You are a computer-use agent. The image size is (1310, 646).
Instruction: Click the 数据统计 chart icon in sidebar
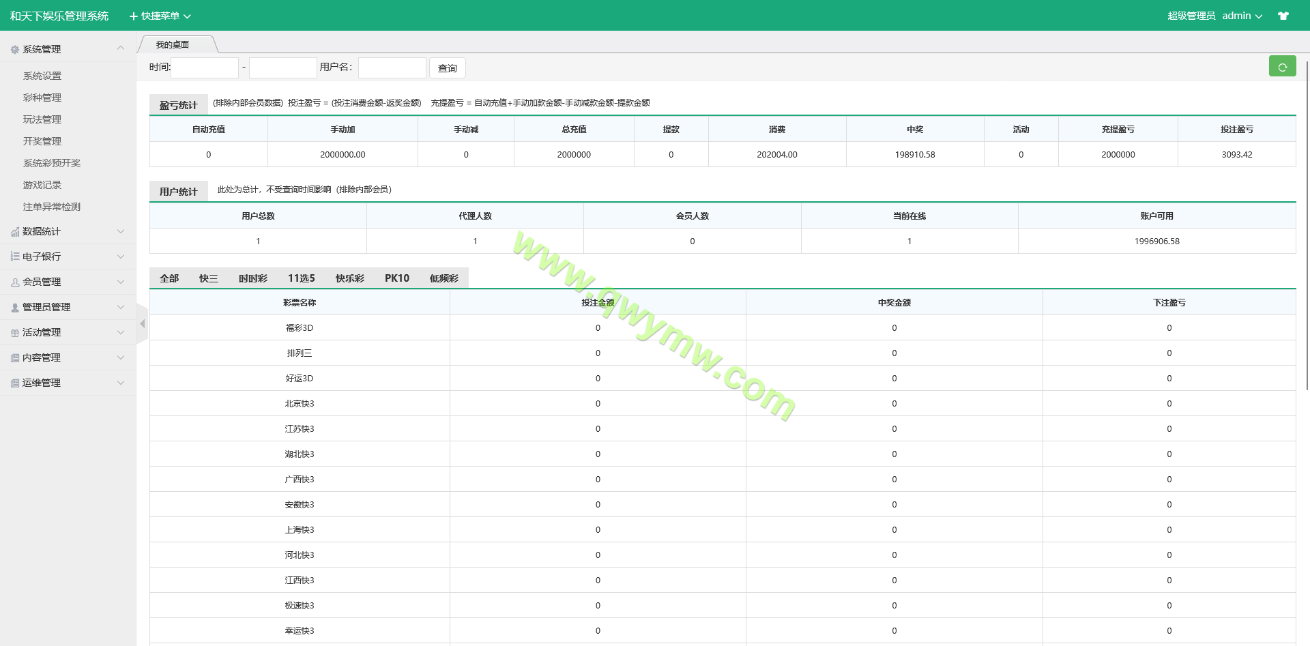click(x=14, y=232)
